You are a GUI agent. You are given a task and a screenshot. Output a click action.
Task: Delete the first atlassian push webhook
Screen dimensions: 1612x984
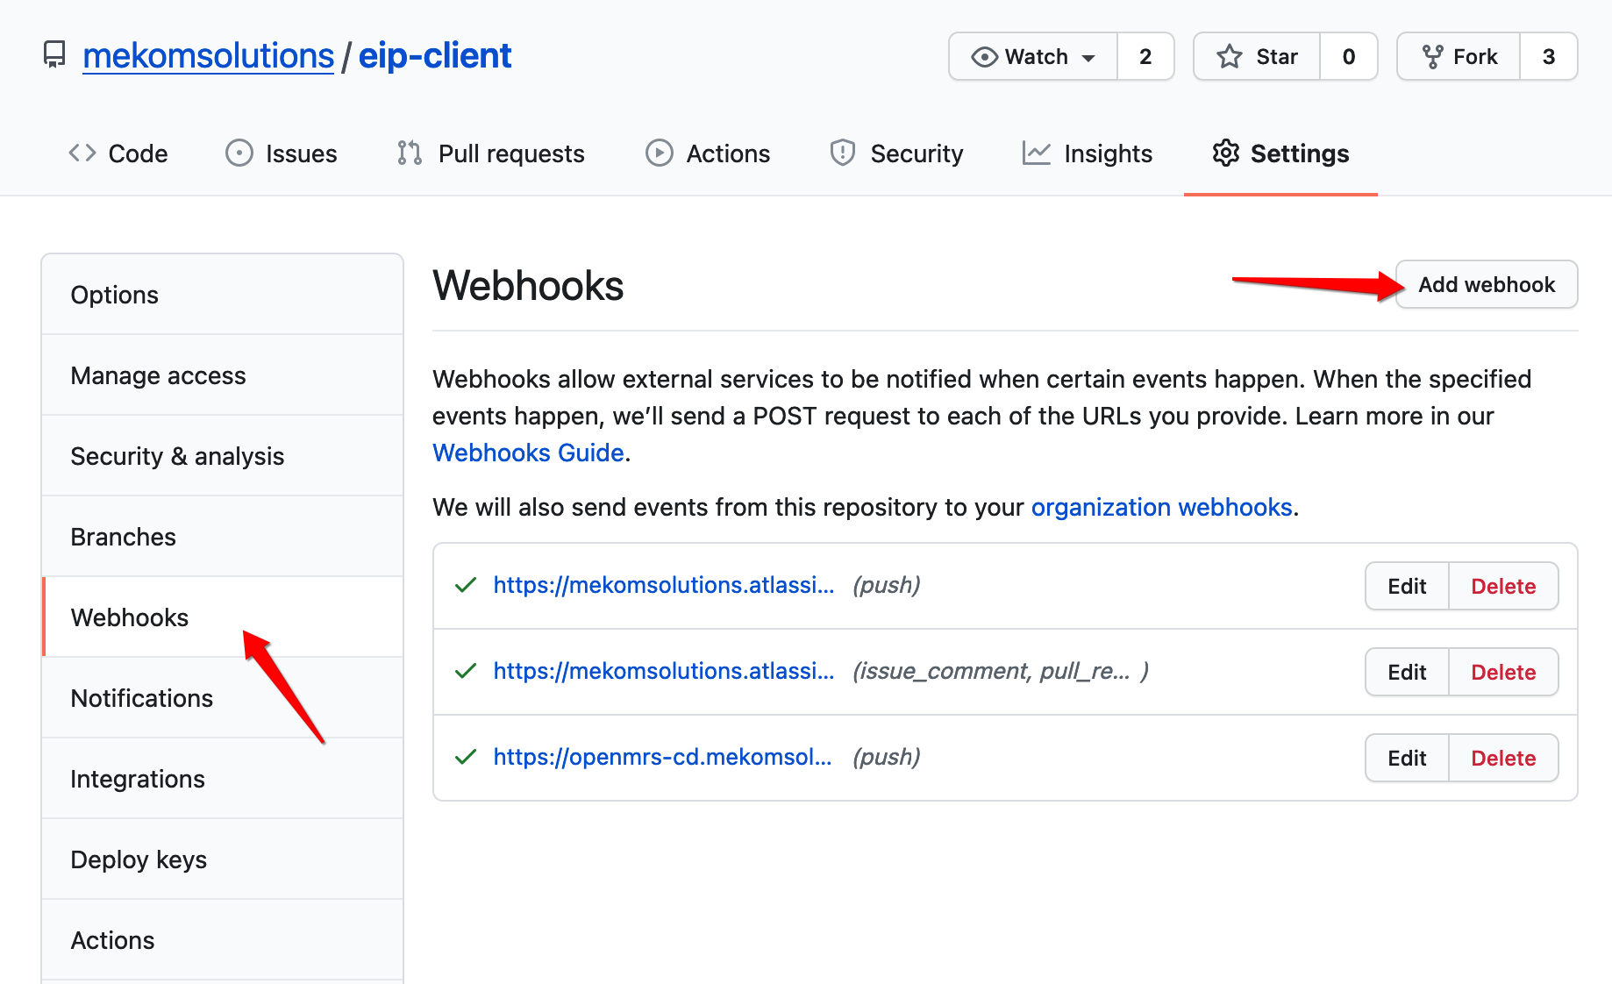1503,586
